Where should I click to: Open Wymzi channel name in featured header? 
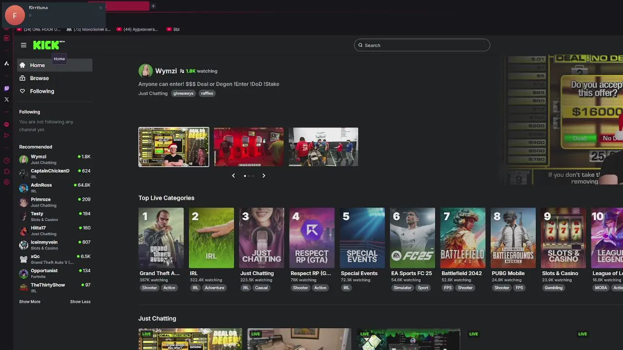tap(166, 71)
